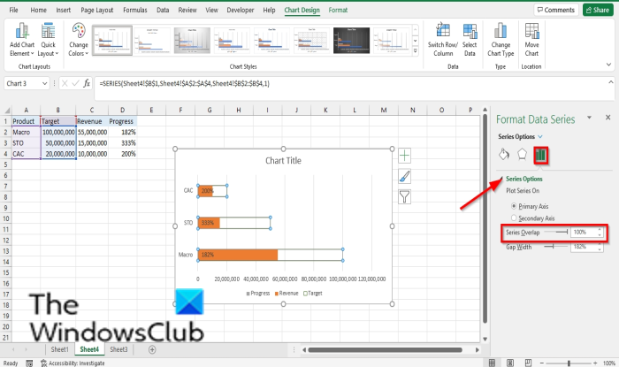
Task: Open the Add Chart Element menu
Action: pyautogui.click(x=22, y=40)
